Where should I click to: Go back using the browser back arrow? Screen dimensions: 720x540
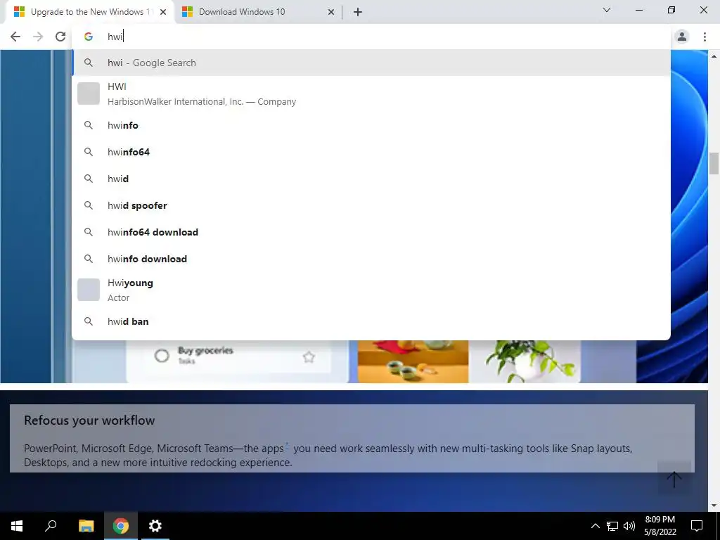tap(15, 37)
